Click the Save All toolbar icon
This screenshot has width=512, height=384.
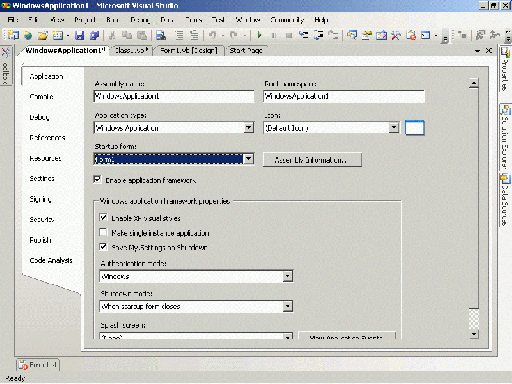[x=94, y=35]
